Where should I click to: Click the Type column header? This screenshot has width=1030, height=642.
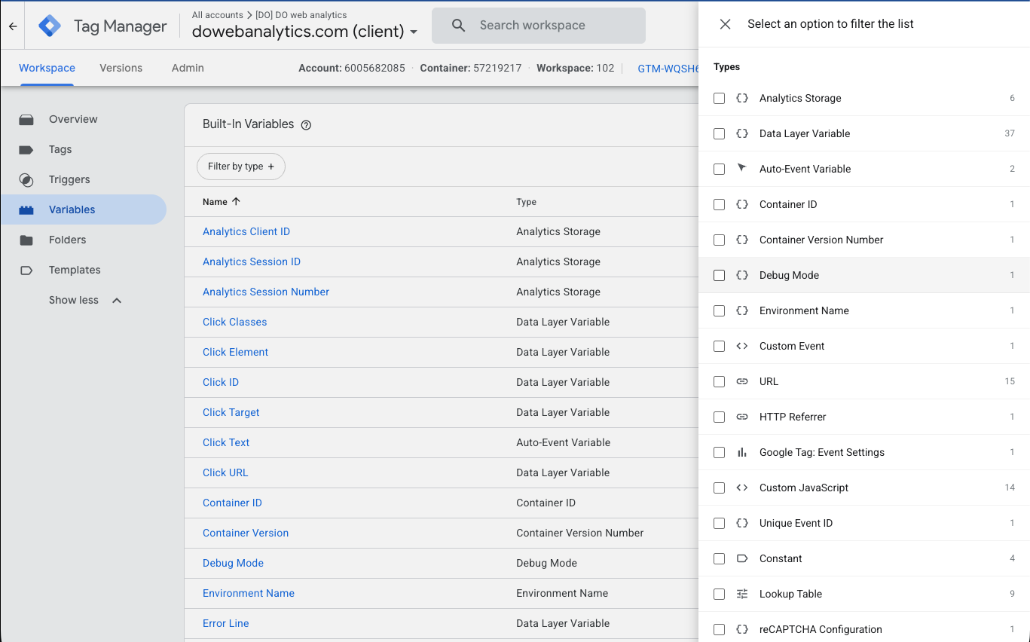pyautogui.click(x=527, y=202)
